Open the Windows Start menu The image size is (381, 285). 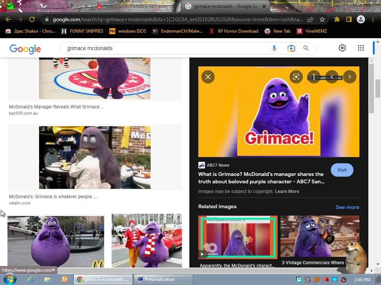(10, 279)
